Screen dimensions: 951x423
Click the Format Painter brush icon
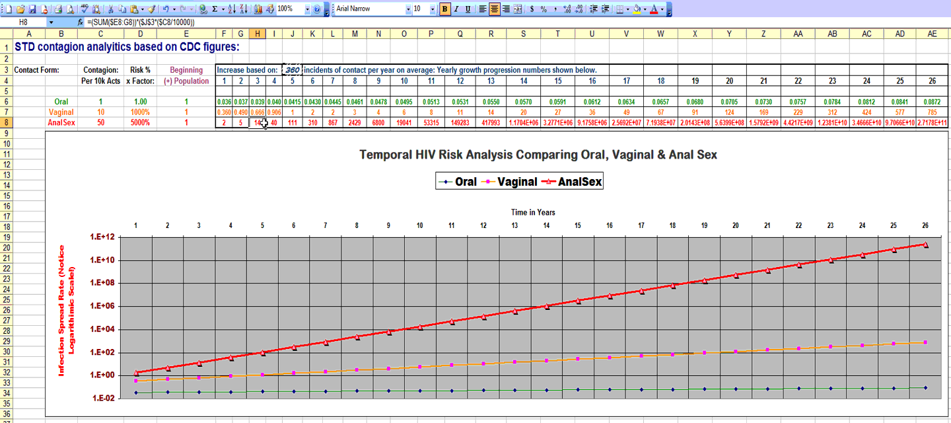pos(151,9)
